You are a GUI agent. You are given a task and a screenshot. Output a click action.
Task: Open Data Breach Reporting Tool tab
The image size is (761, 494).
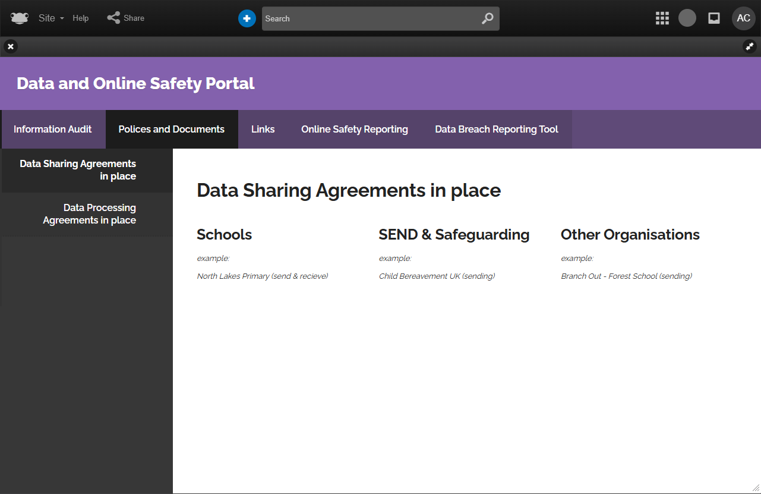[x=497, y=129]
